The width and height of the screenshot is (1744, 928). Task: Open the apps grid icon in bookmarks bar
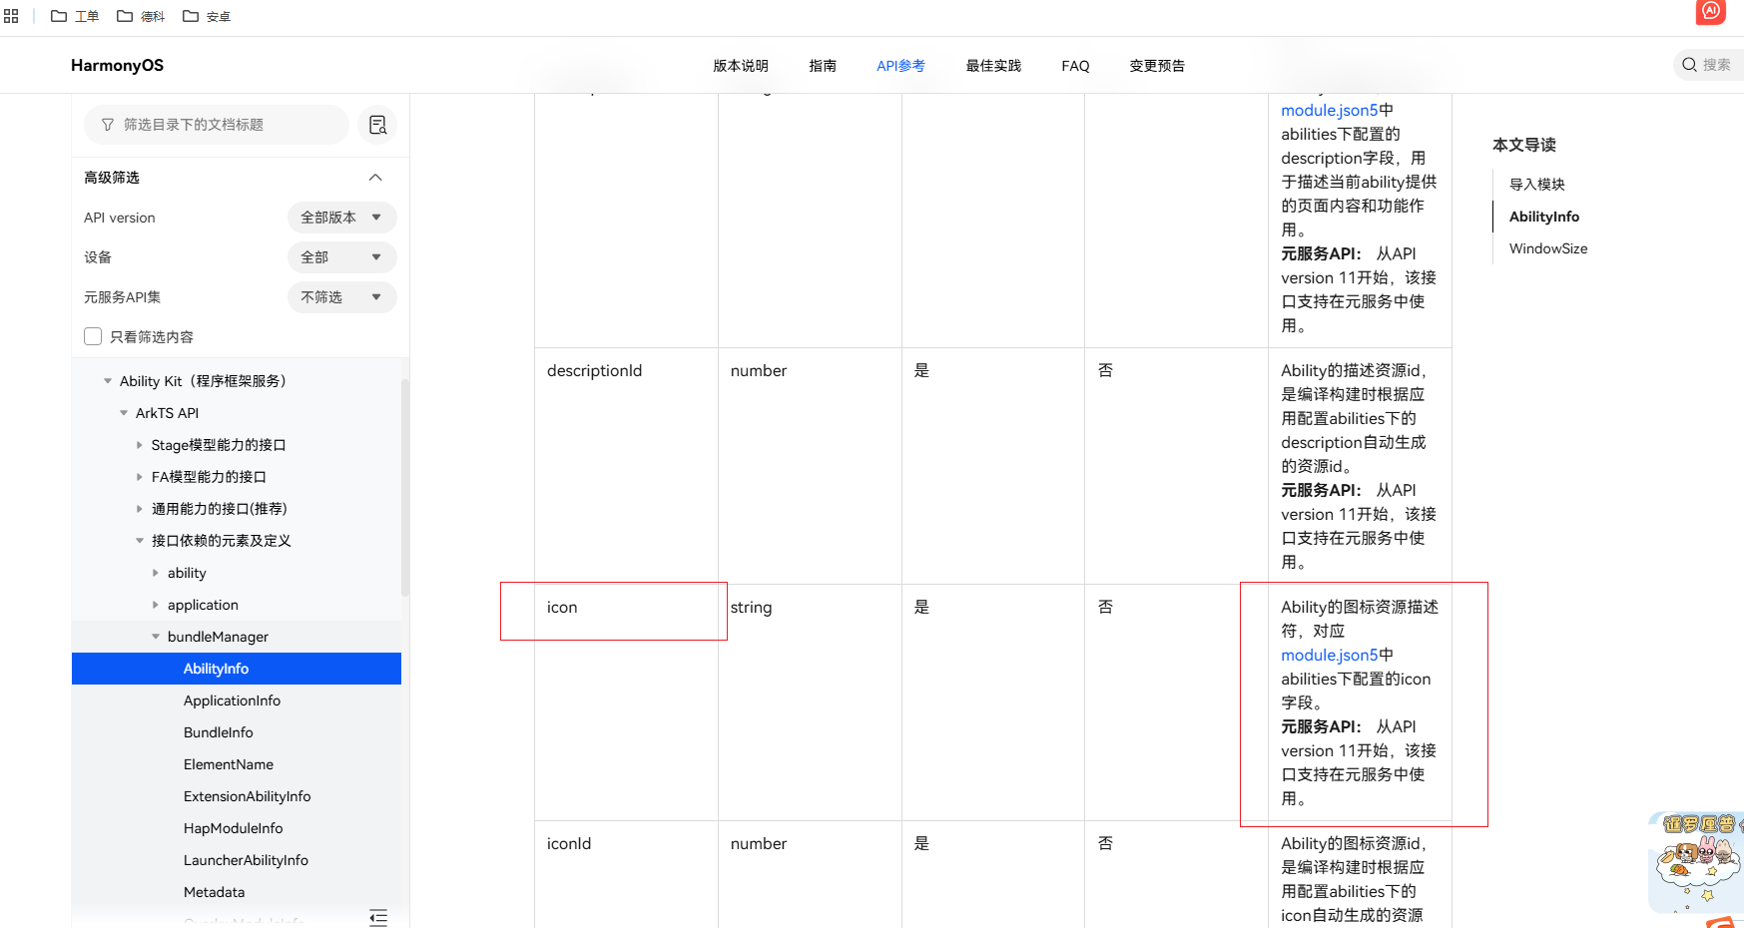tap(11, 16)
